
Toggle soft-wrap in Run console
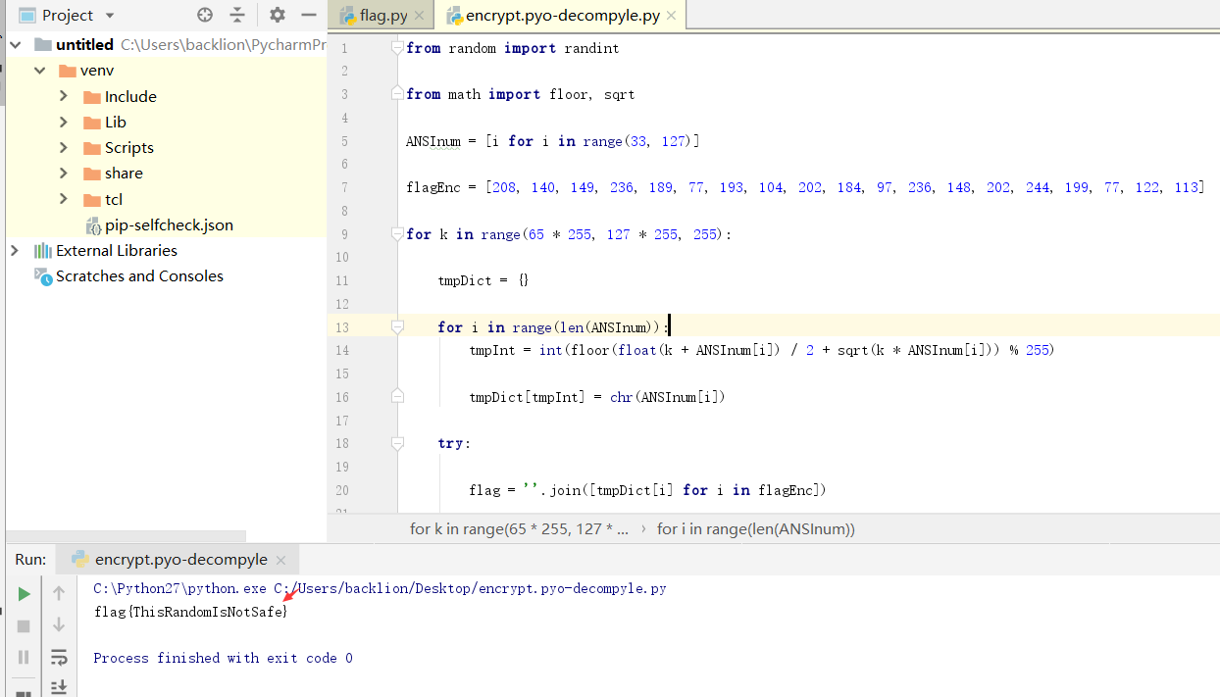pos(59,657)
